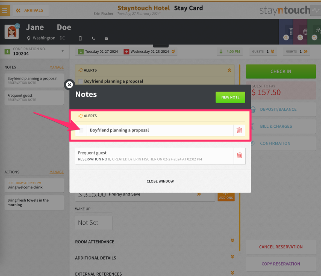Viewport: 321px width, 276px height.
Task: Click the activity graph icon at top right
Action: pyautogui.click(x=316, y=10)
